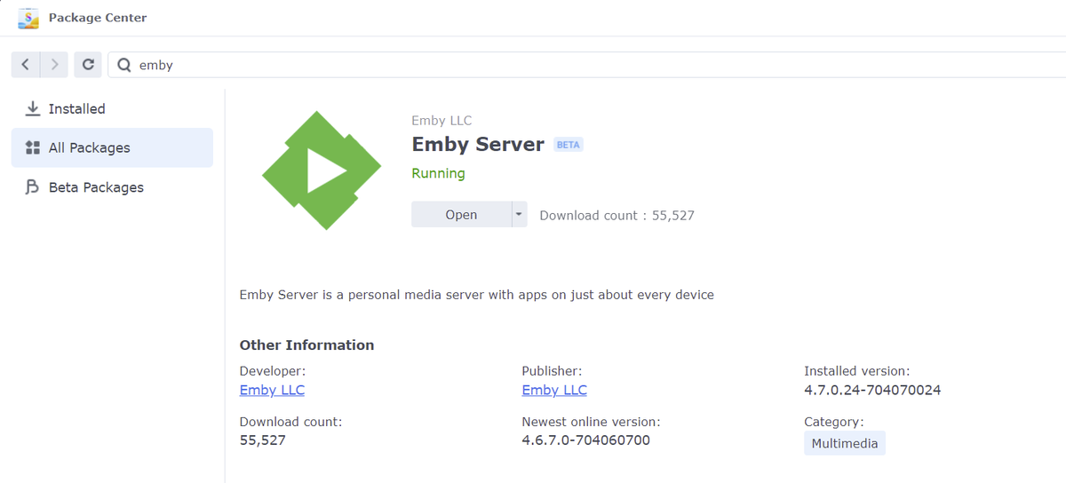1066x483 pixels.
Task: Select All Packages in sidebar
Action: (x=89, y=147)
